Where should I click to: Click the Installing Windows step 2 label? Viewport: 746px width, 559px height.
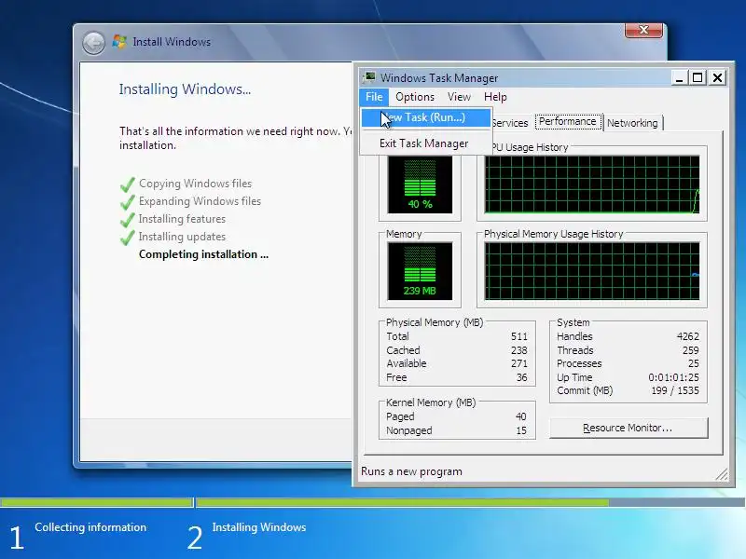pos(259,527)
